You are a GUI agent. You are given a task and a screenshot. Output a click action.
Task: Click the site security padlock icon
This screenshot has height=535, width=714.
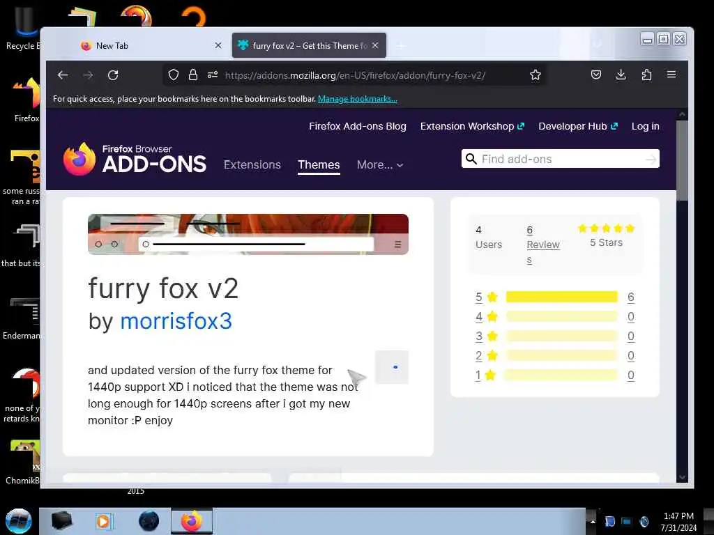(193, 75)
